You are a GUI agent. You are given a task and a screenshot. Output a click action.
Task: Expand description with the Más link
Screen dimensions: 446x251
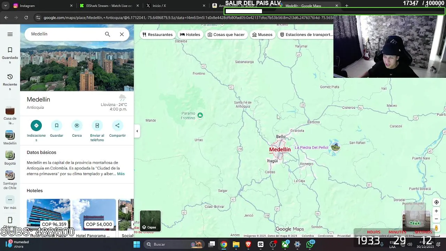121,174
